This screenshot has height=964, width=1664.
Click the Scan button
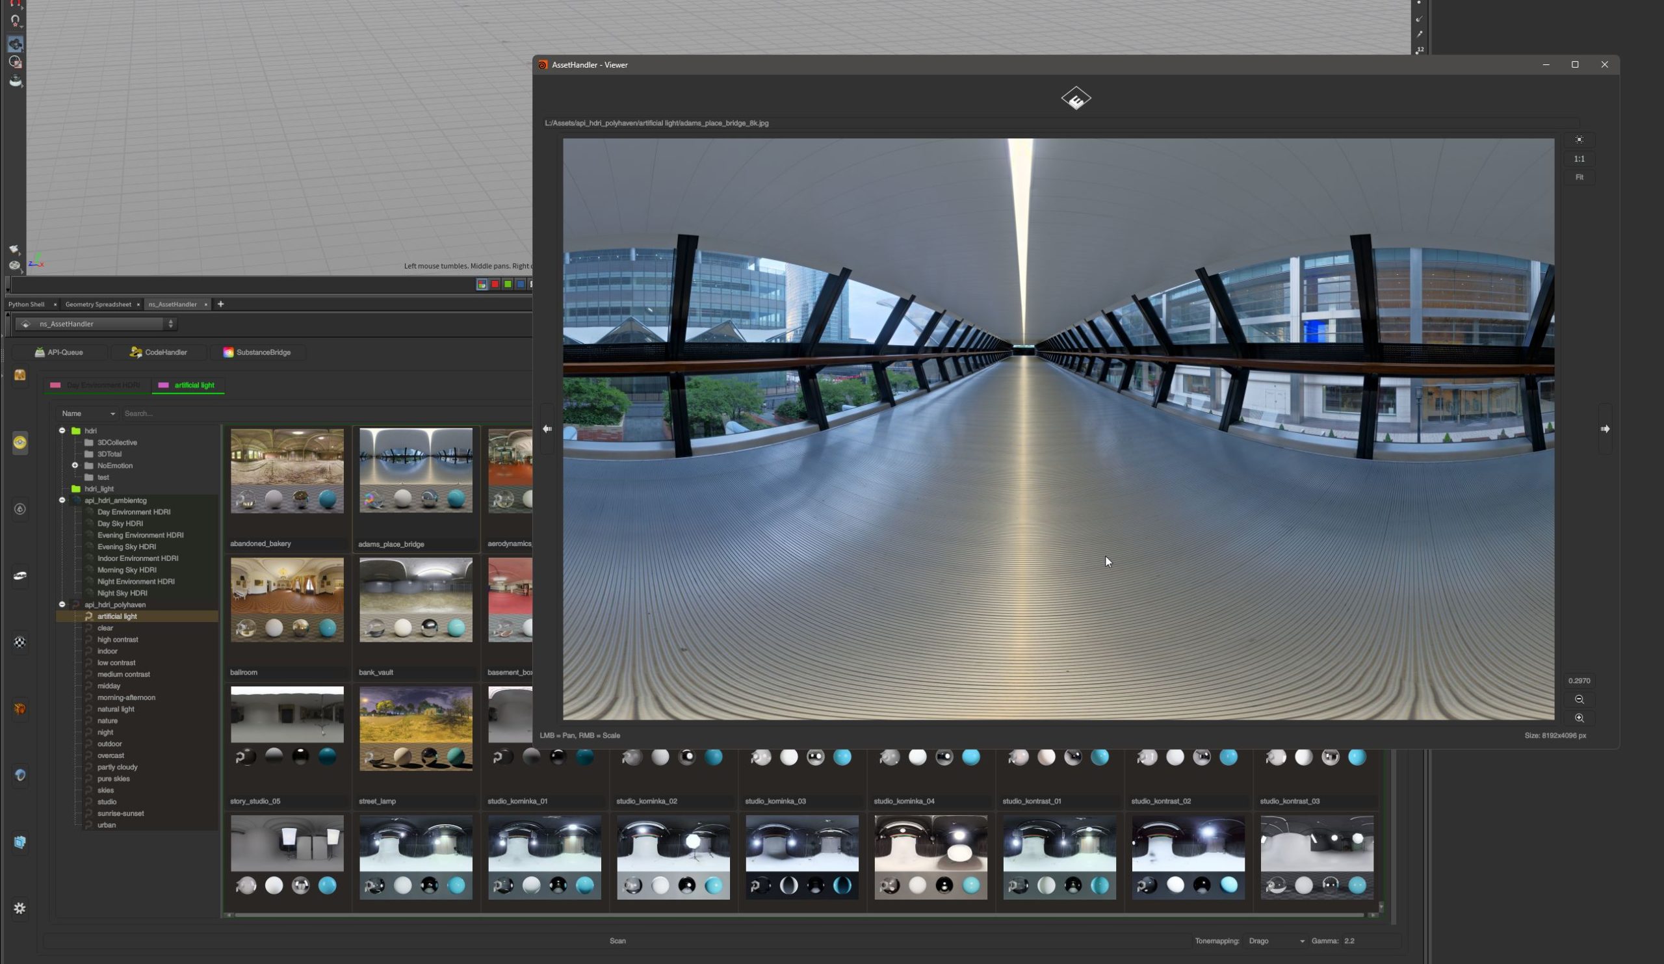[617, 941]
